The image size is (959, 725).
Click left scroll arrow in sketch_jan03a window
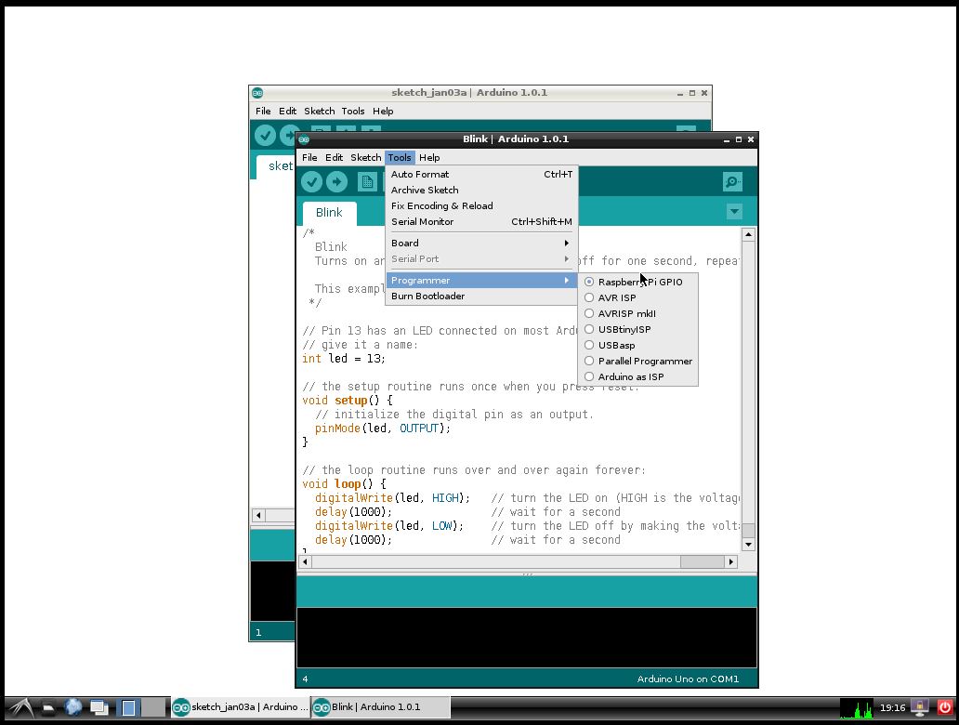tap(258, 515)
